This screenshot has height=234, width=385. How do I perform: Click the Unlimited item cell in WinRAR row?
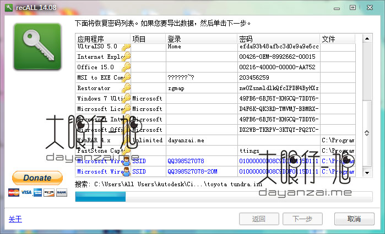click(x=147, y=140)
